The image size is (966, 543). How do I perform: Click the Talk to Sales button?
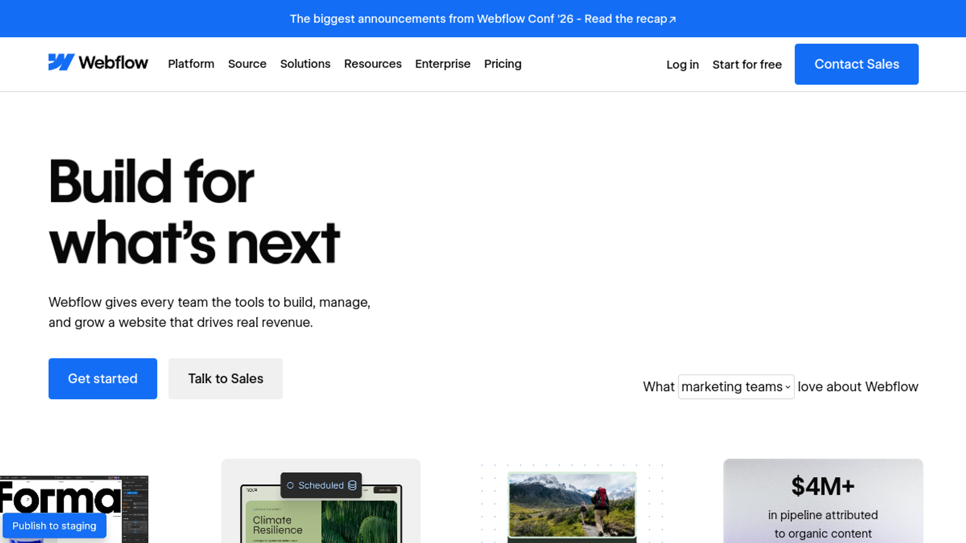(x=225, y=379)
